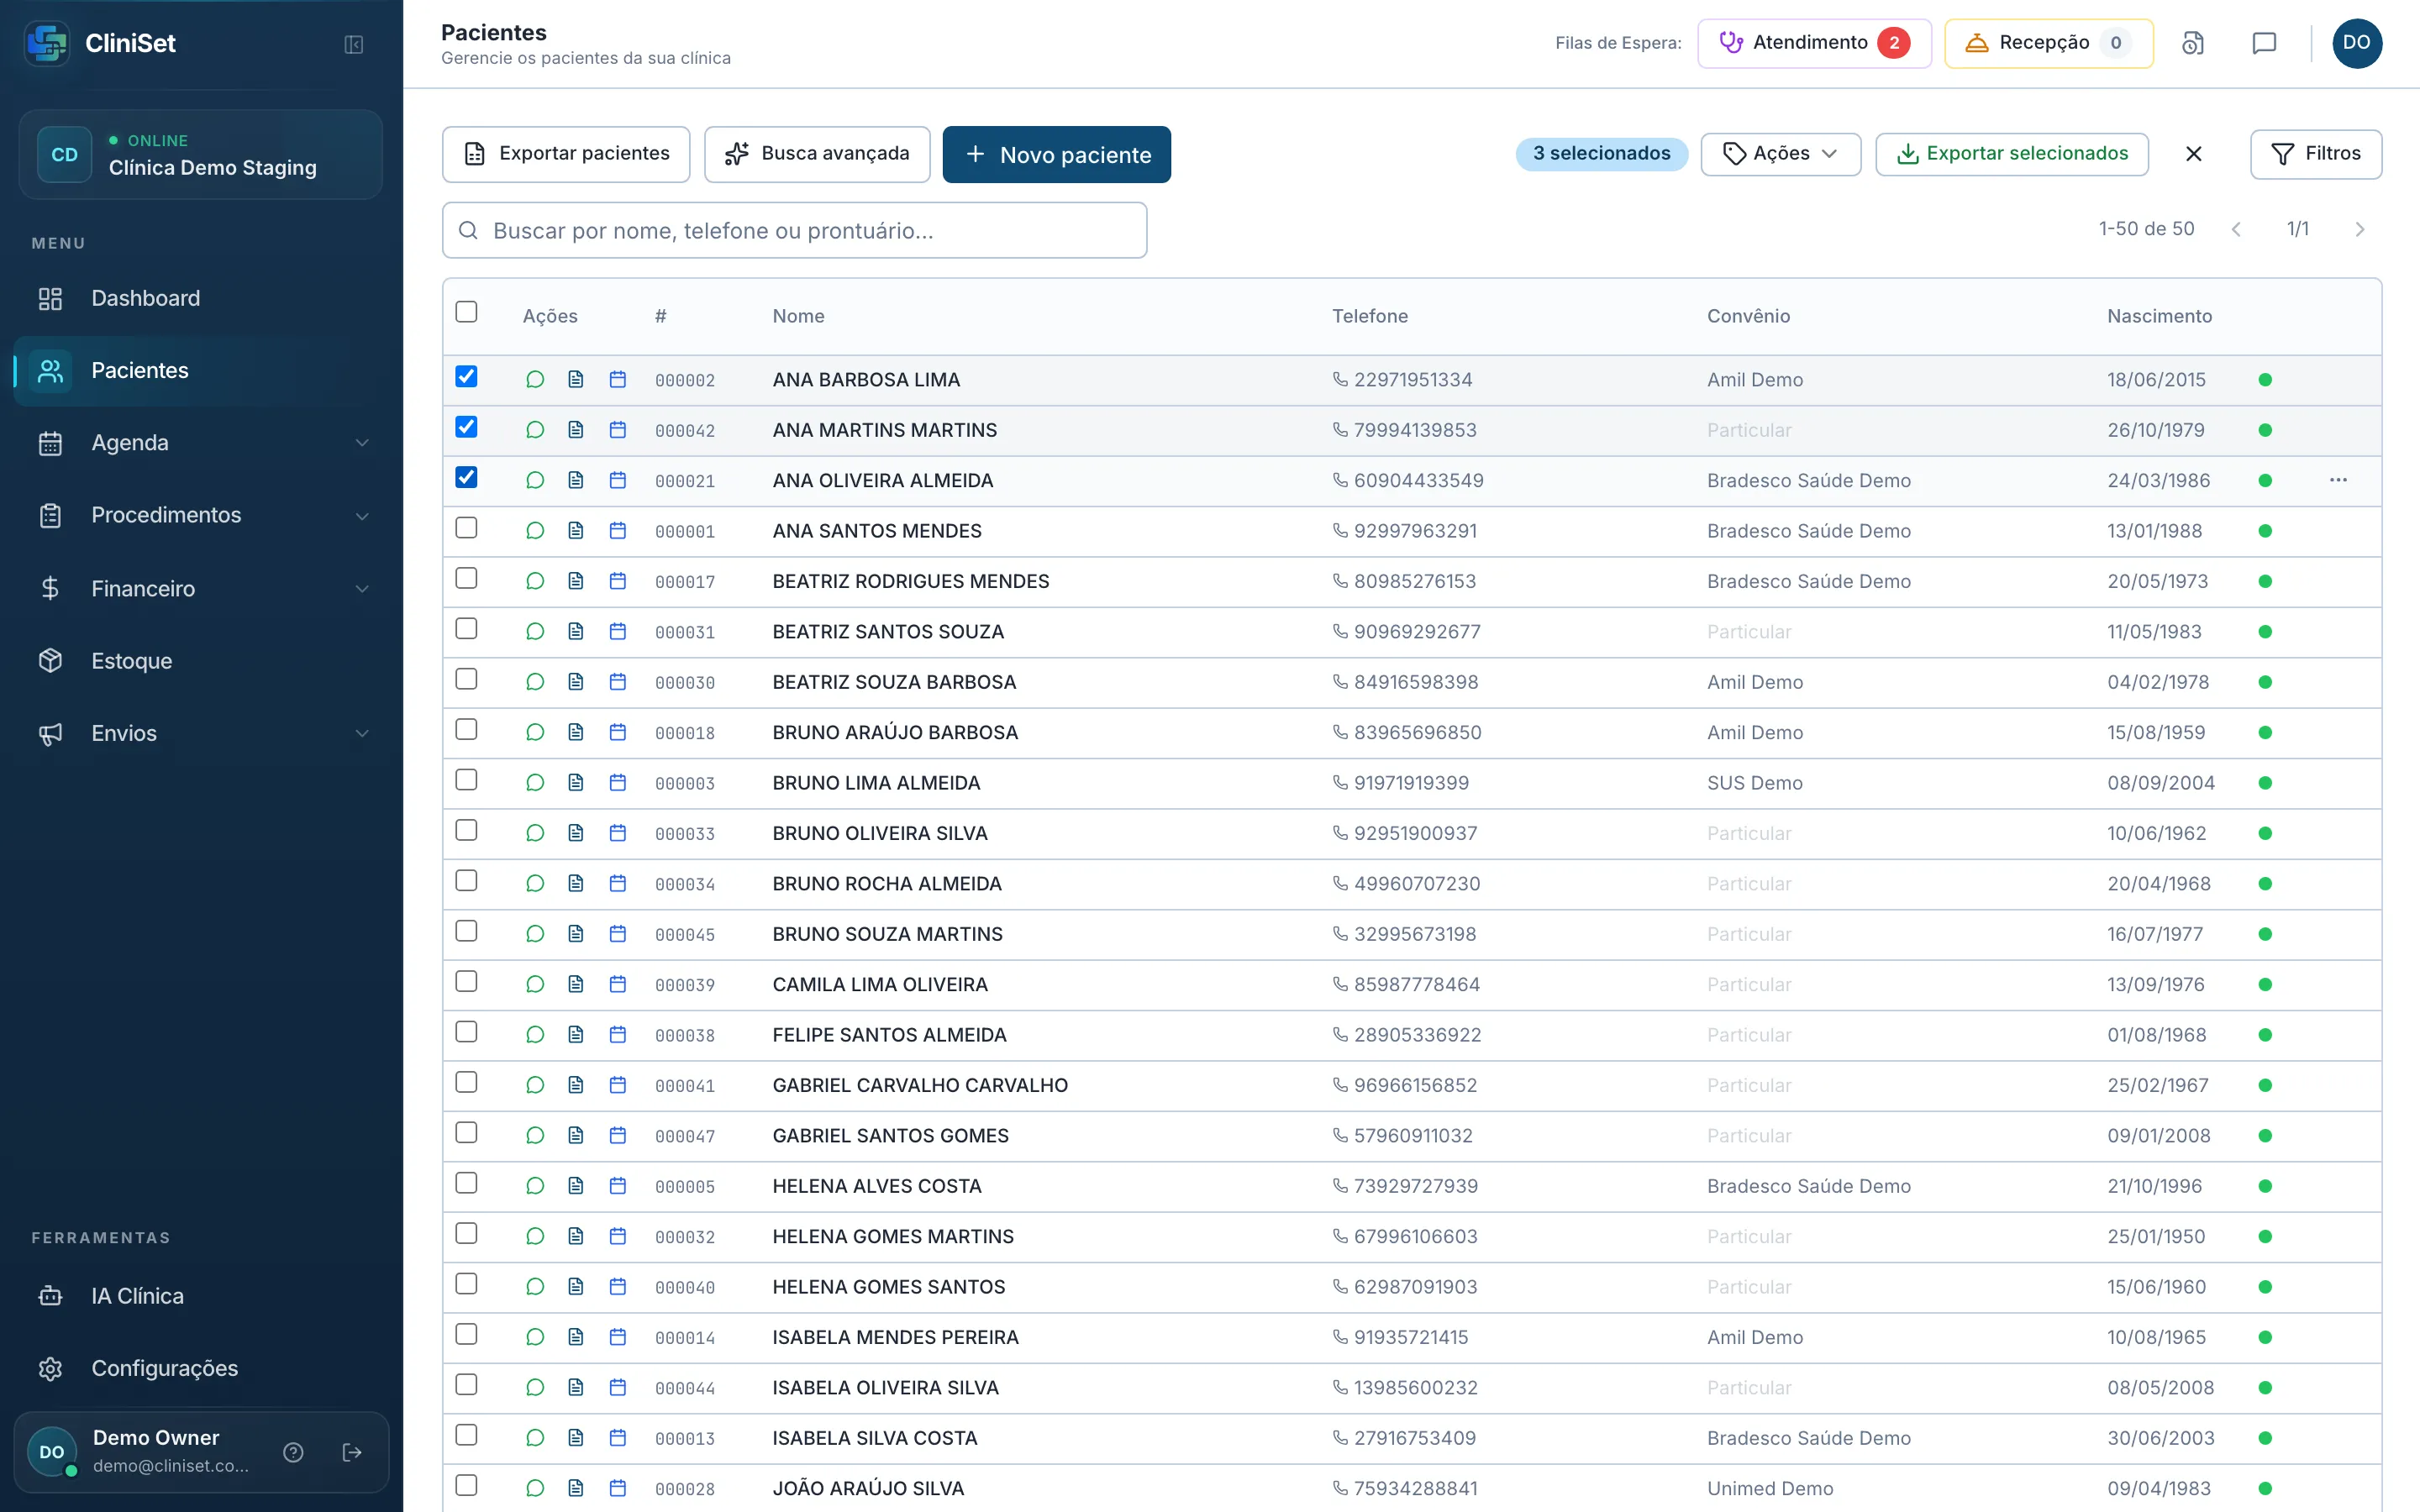Sort by Nome column header
The image size is (2420, 1512).
798,316
